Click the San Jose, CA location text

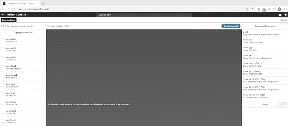[12, 87]
